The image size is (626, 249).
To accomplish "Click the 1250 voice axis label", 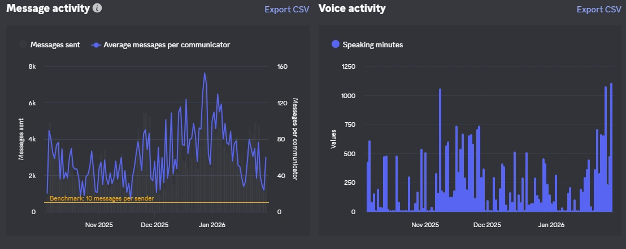I will 349,66.
